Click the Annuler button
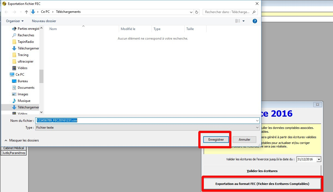The height and width of the screenshot is (192, 333). (x=244, y=140)
